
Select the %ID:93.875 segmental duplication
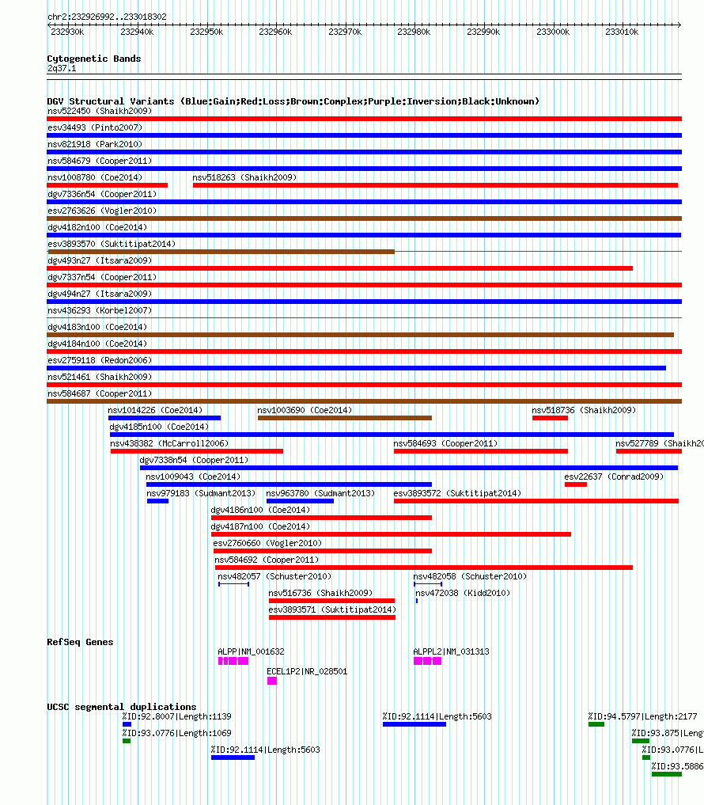pos(641,741)
